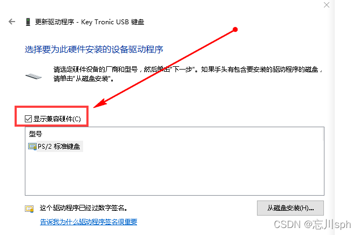Click the certificate icon of PS/2 标准键盘
The image size is (359, 235).
point(32,147)
